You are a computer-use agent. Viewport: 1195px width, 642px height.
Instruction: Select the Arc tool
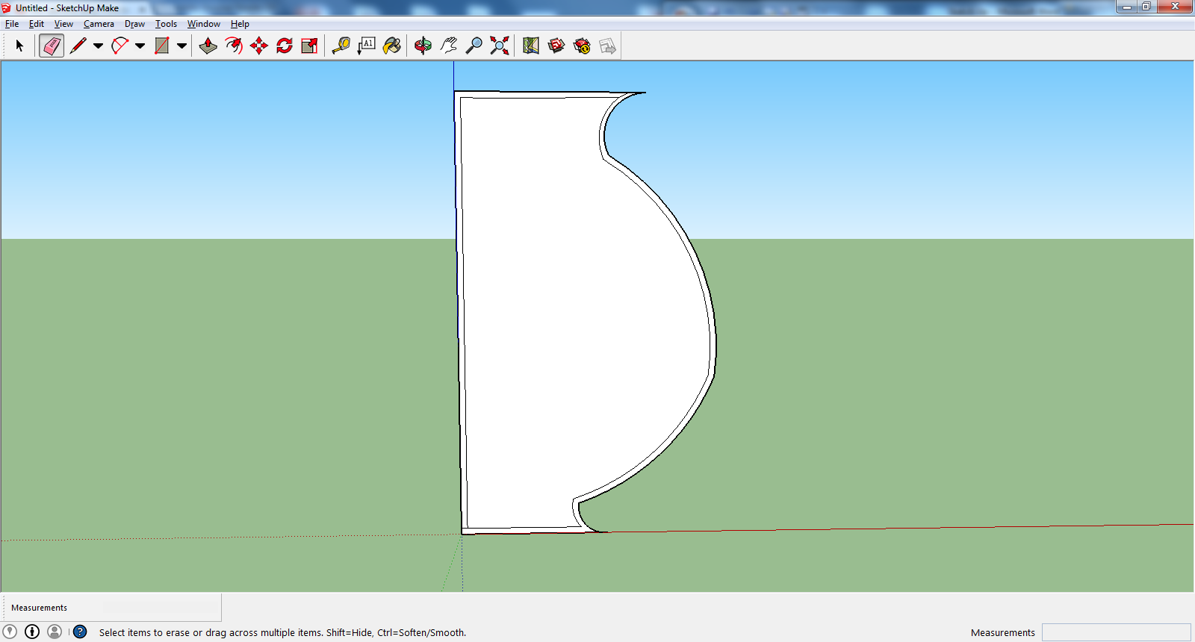(x=119, y=46)
